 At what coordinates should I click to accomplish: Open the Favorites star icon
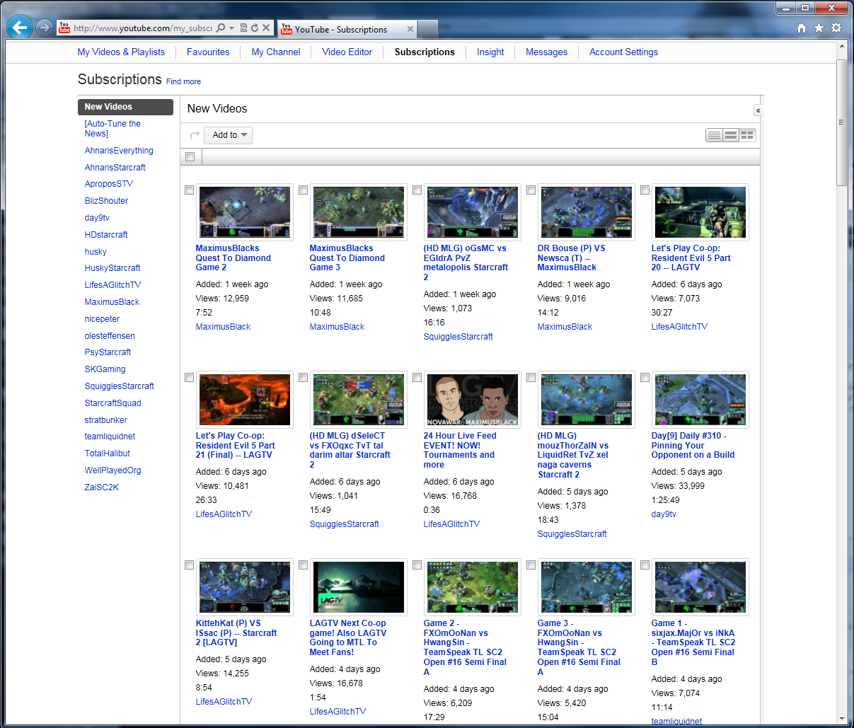pos(819,28)
